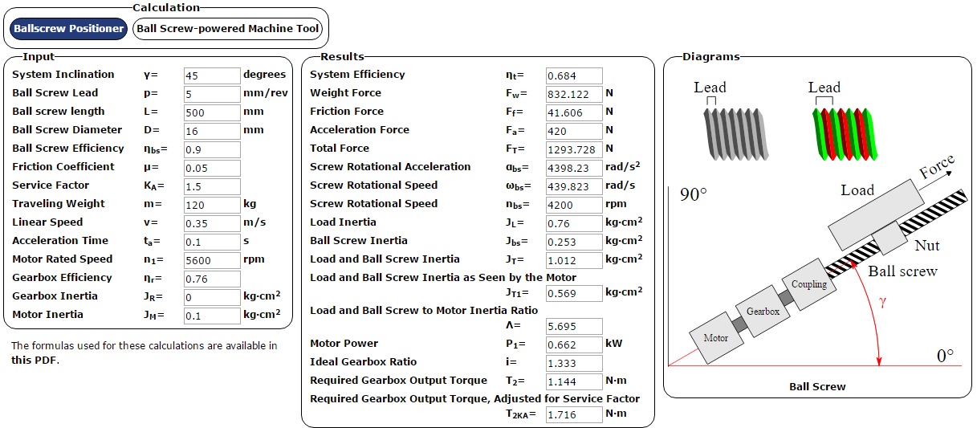Select the Acceleration Force result value
This screenshot has height=428, width=977.
point(574,131)
